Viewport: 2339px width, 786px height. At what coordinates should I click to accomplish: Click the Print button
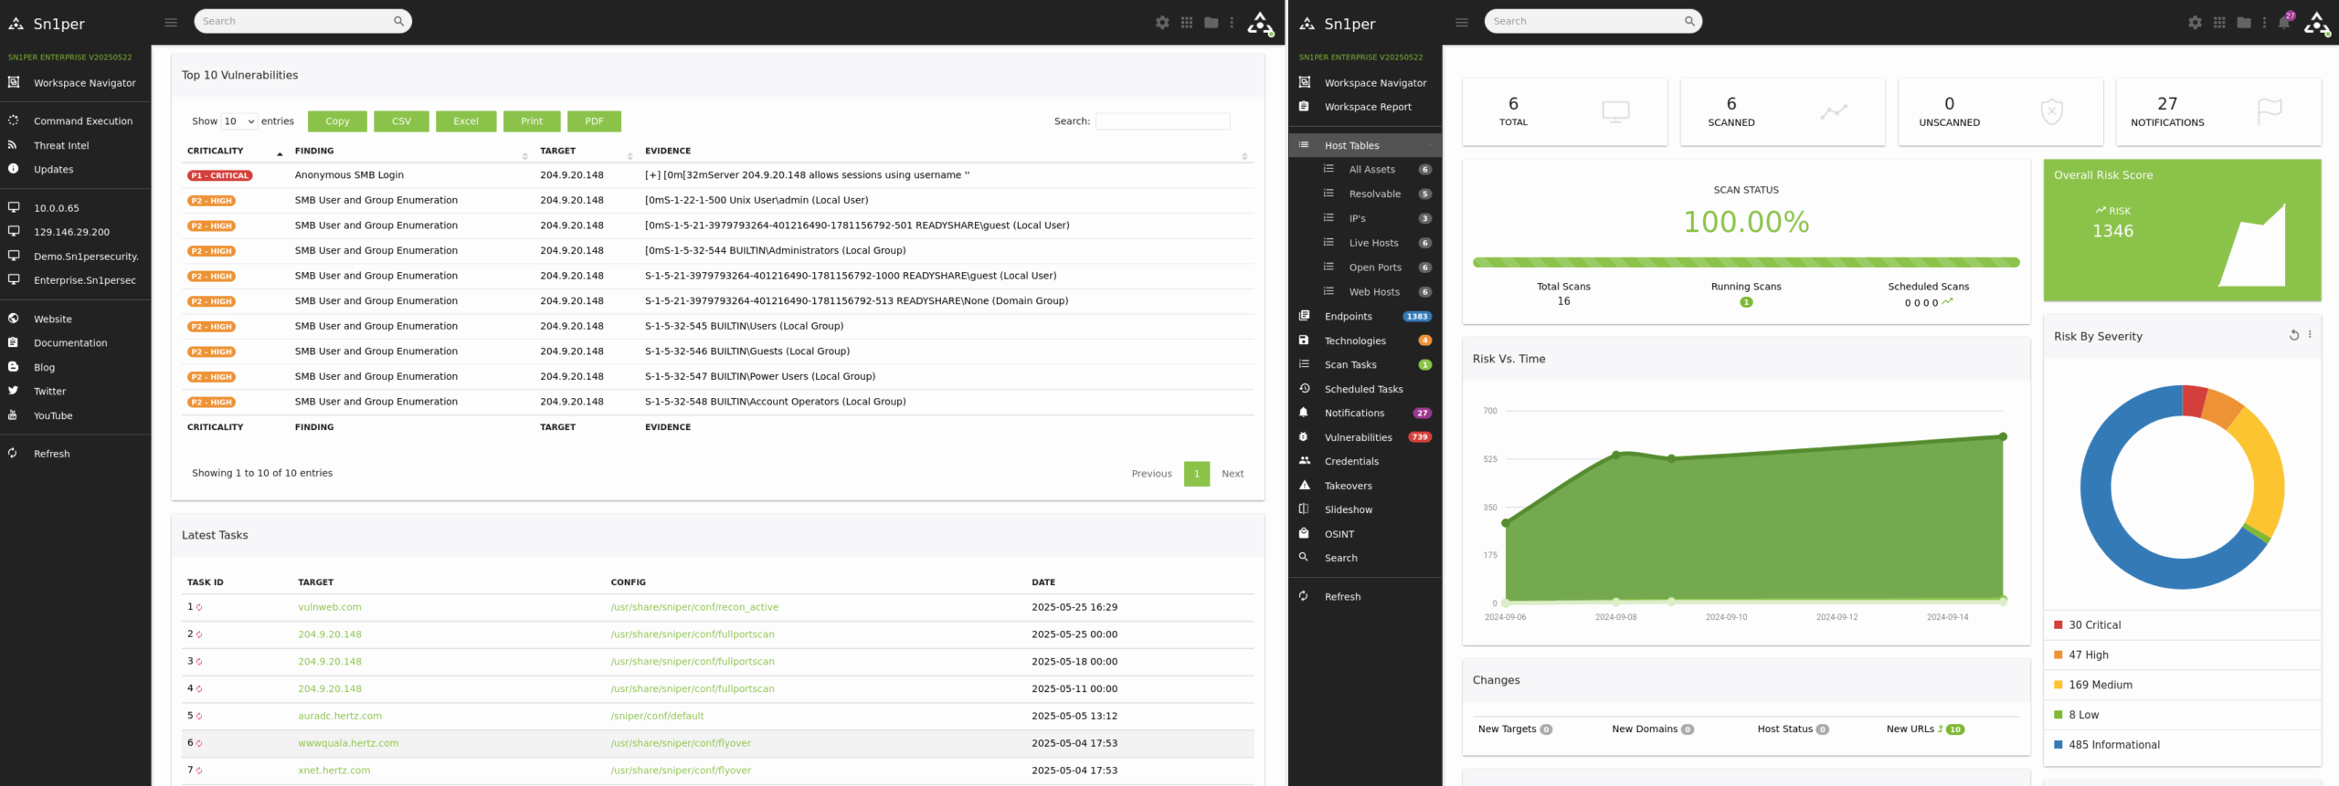[x=532, y=121]
